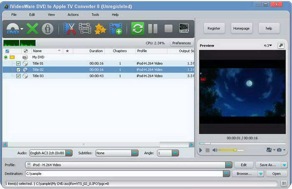This screenshot has height=189, width=292.
Task: Click the yellow volume slider
Action: 231,150
